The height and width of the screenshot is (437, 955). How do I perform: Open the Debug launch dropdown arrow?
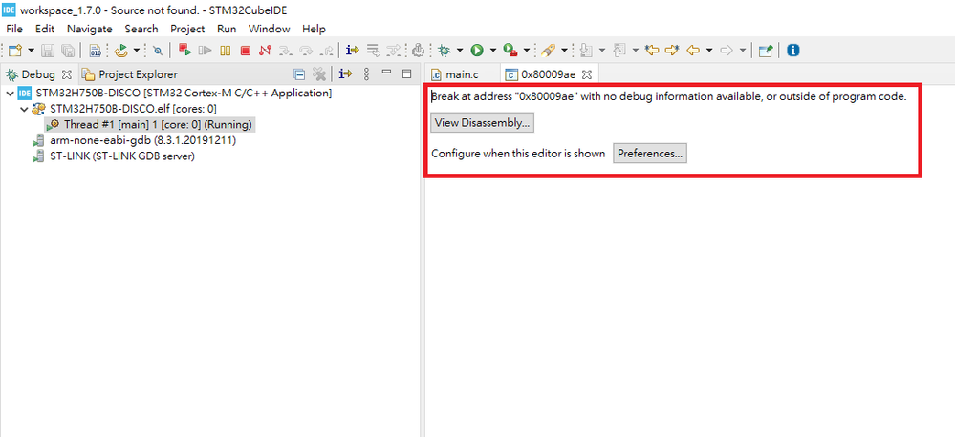[x=460, y=51]
